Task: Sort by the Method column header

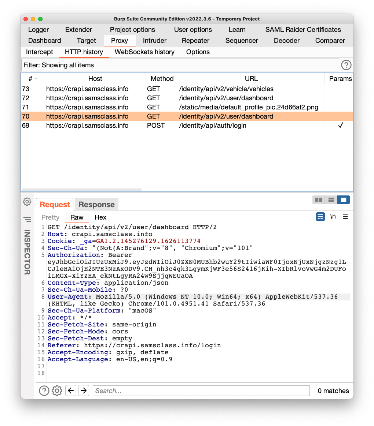Action: (162, 79)
